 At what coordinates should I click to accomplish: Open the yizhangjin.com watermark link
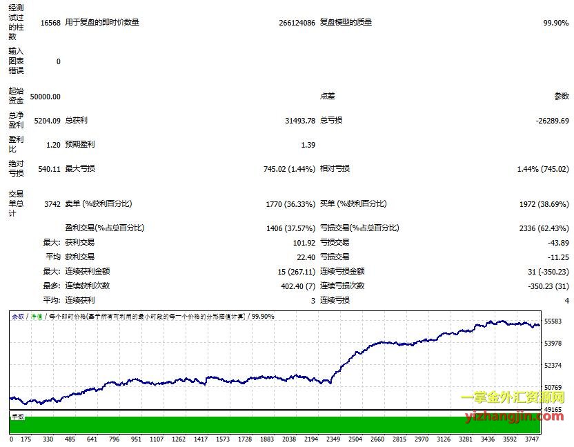(512, 415)
